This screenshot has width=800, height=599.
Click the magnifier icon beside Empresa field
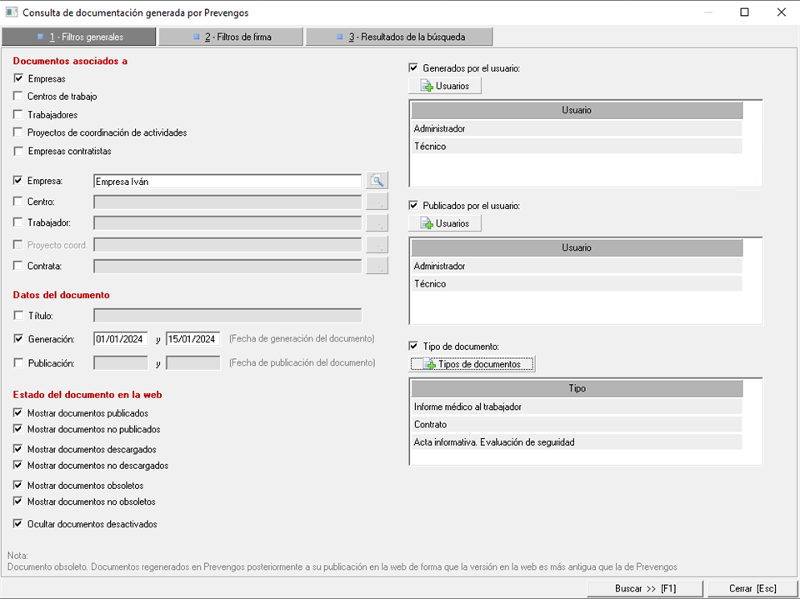377,181
